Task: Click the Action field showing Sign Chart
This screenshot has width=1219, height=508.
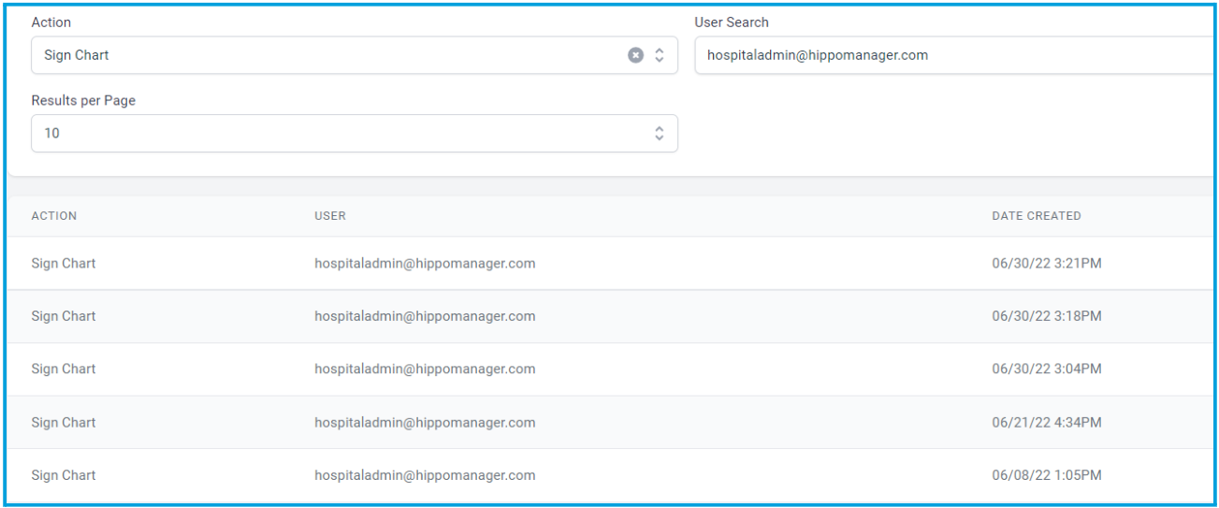Action: (355, 55)
